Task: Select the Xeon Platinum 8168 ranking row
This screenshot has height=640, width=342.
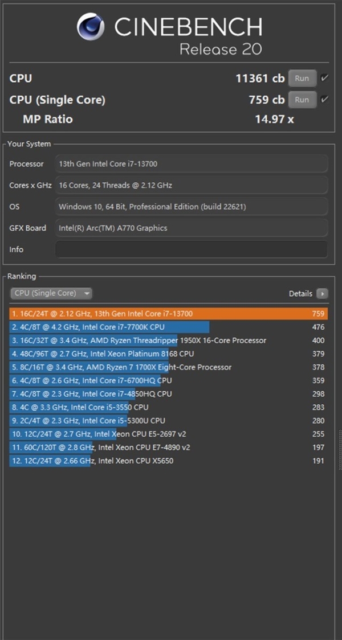Action: coord(168,354)
